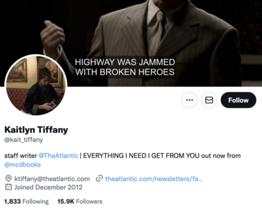Click the ktiffany@theatlantic.com location text

click(x=52, y=179)
